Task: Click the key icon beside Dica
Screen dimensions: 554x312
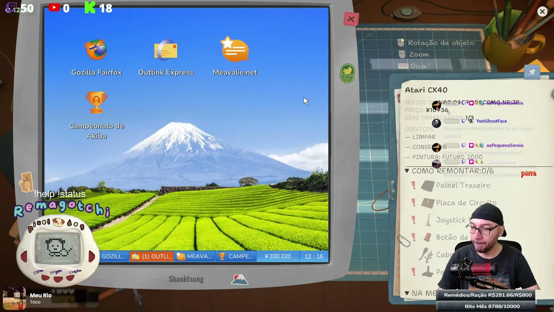Action: tap(403, 66)
